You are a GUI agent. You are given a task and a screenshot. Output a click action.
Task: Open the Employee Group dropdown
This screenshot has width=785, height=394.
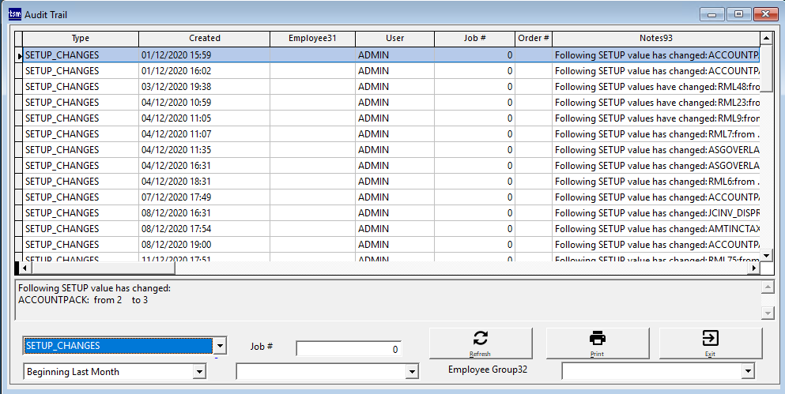(747, 372)
